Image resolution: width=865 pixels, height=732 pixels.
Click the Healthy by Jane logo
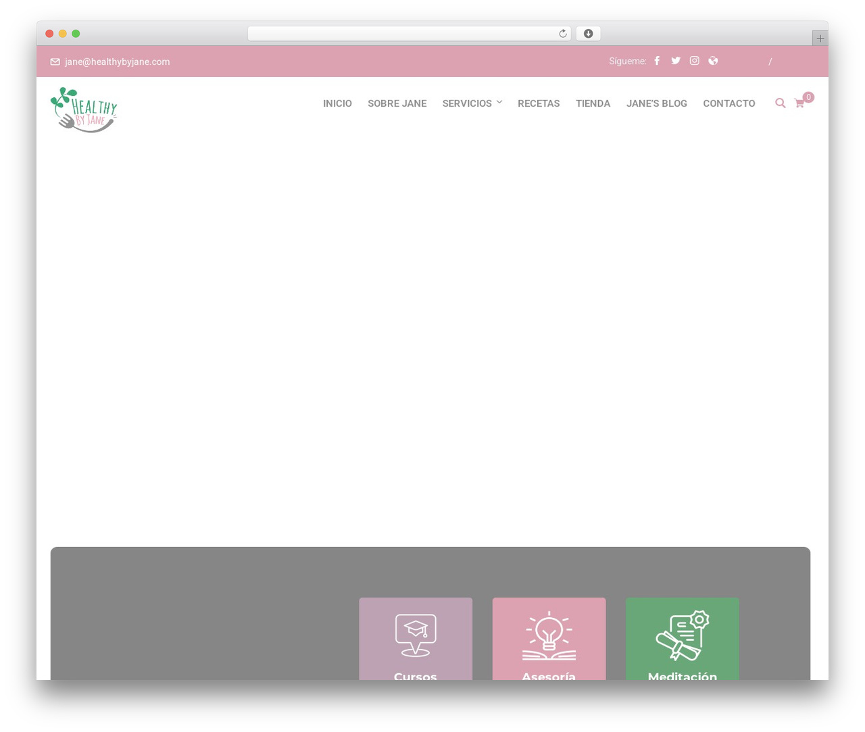[x=84, y=110]
